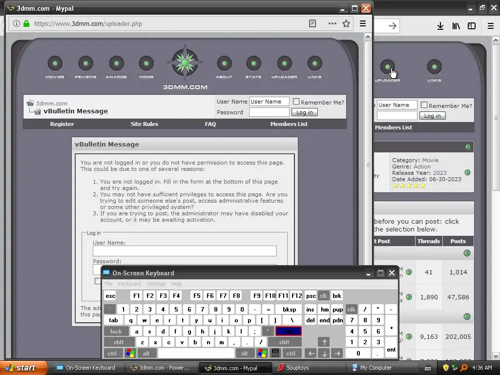Image resolution: width=500 pixels, height=375 pixels.
Task: Open the MOVIES navigation orb in Mypal window
Action: pyautogui.click(x=55, y=63)
